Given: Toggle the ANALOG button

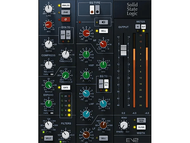Looking at the screenshot, I should point(66,5).
